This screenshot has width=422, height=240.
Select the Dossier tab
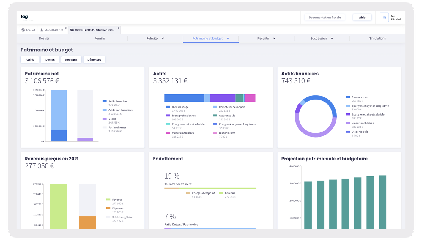(44, 38)
